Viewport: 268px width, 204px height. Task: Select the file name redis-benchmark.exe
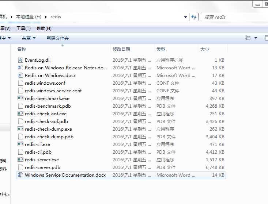47,98
